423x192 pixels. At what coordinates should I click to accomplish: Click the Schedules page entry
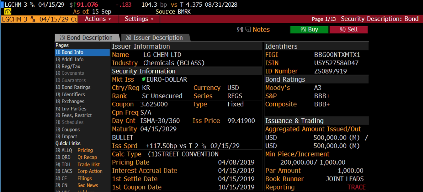point(69,122)
